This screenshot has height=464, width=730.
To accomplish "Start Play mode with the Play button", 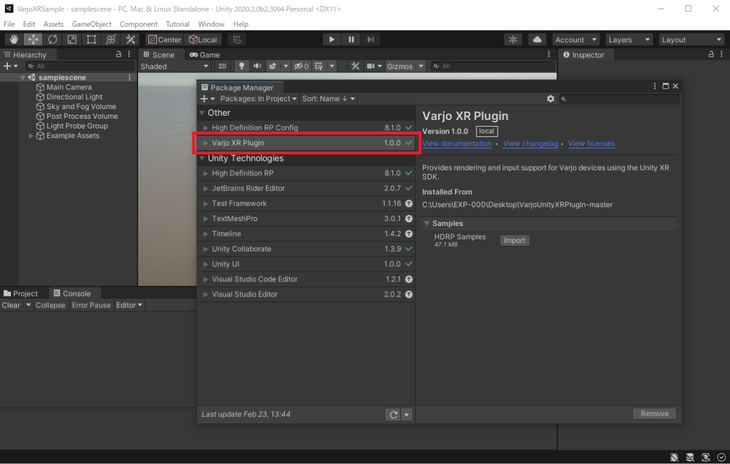I will coord(332,40).
